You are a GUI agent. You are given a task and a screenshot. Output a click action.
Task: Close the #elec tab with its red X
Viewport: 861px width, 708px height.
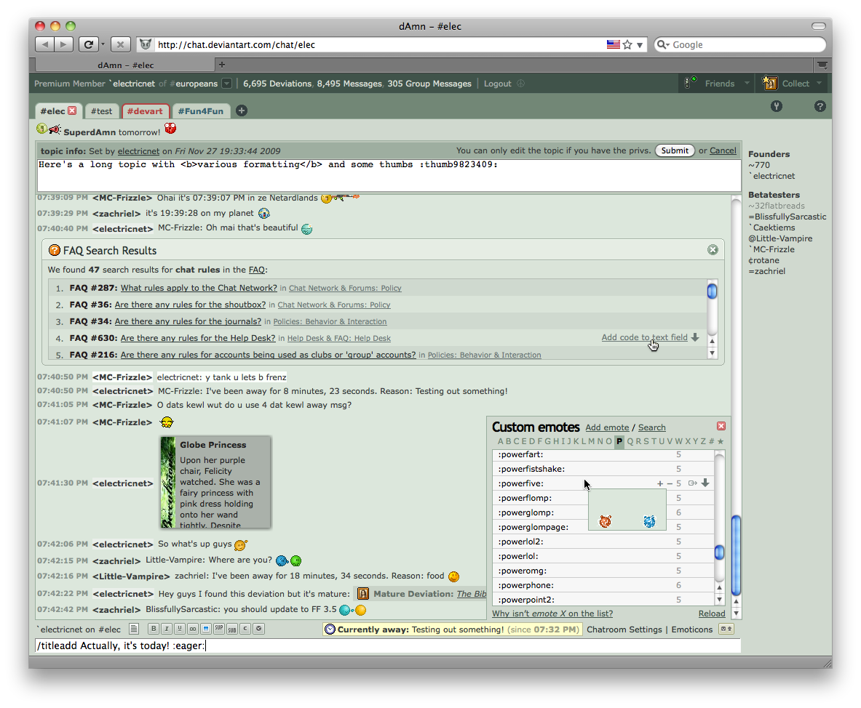(72, 110)
